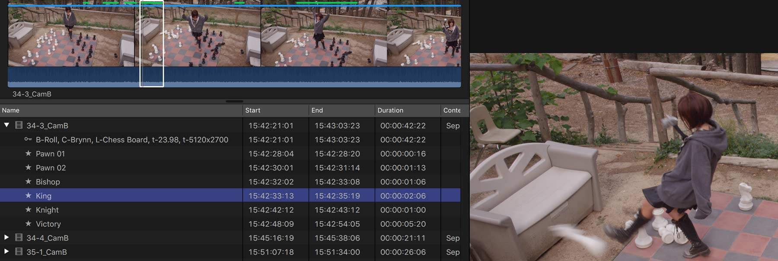Click the filmstrip icon beside 35-1_CamB row
The image size is (778, 261).
tap(19, 251)
